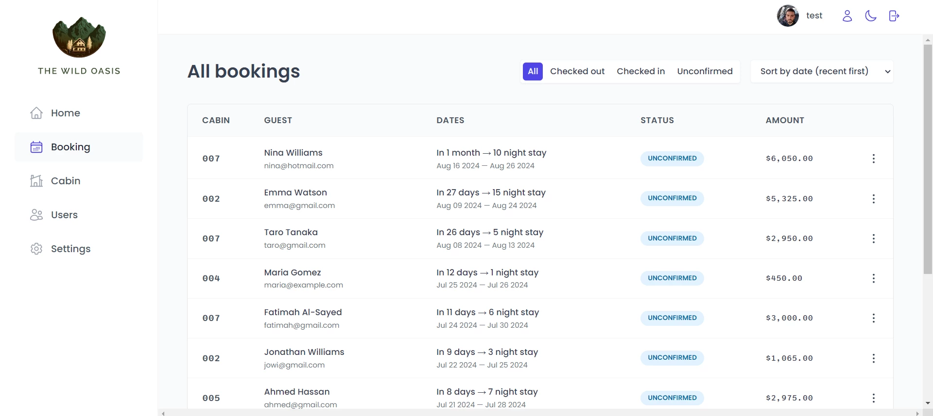Viewport: 933px width, 416px height.
Task: Click the scroll-down arrow of vertical scrollbar
Action: tap(928, 403)
